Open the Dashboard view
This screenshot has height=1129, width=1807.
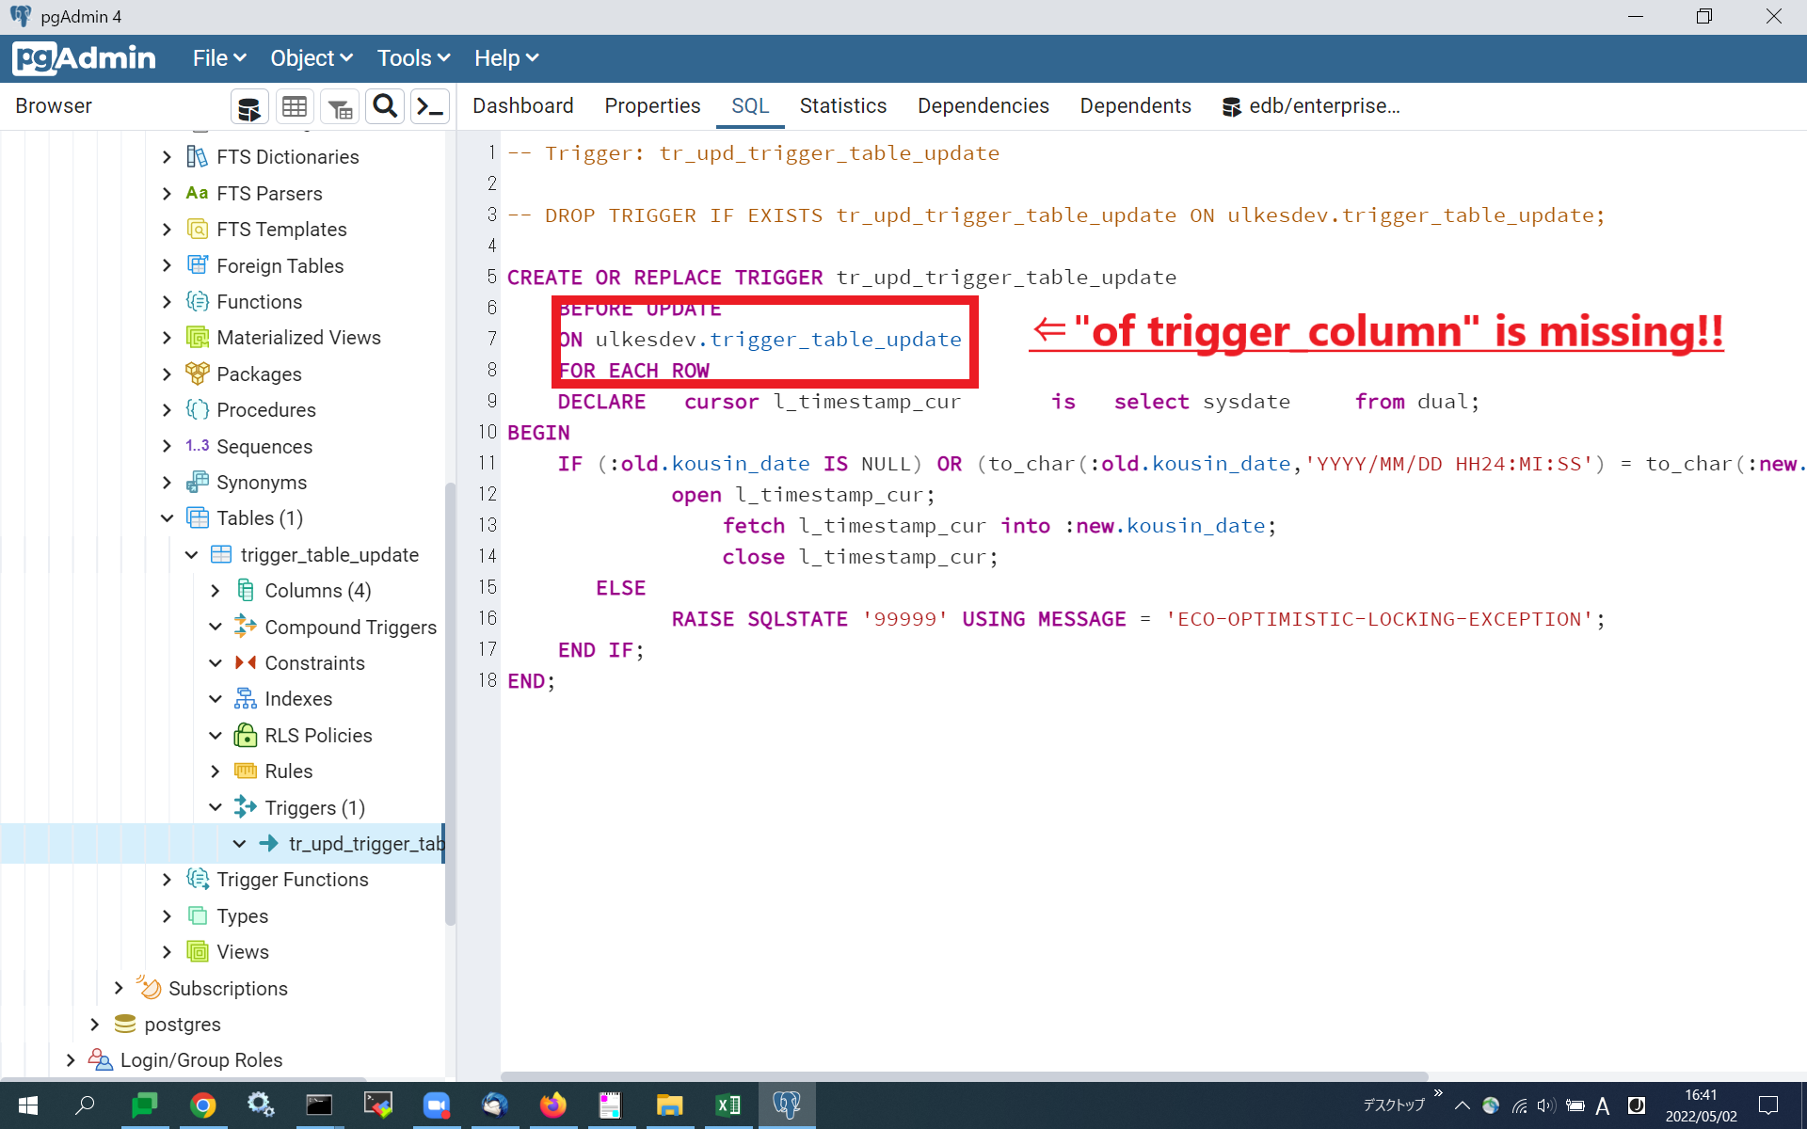pos(522,105)
